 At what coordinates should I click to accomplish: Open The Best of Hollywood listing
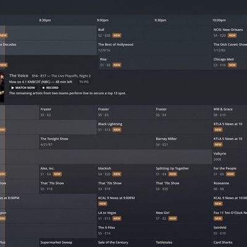pyautogui.click(x=154, y=48)
